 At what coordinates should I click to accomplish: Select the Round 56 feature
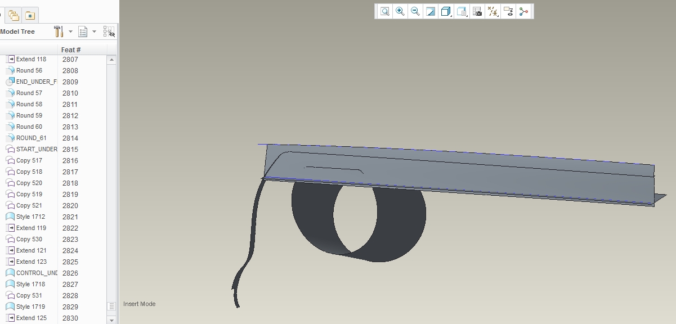point(29,70)
